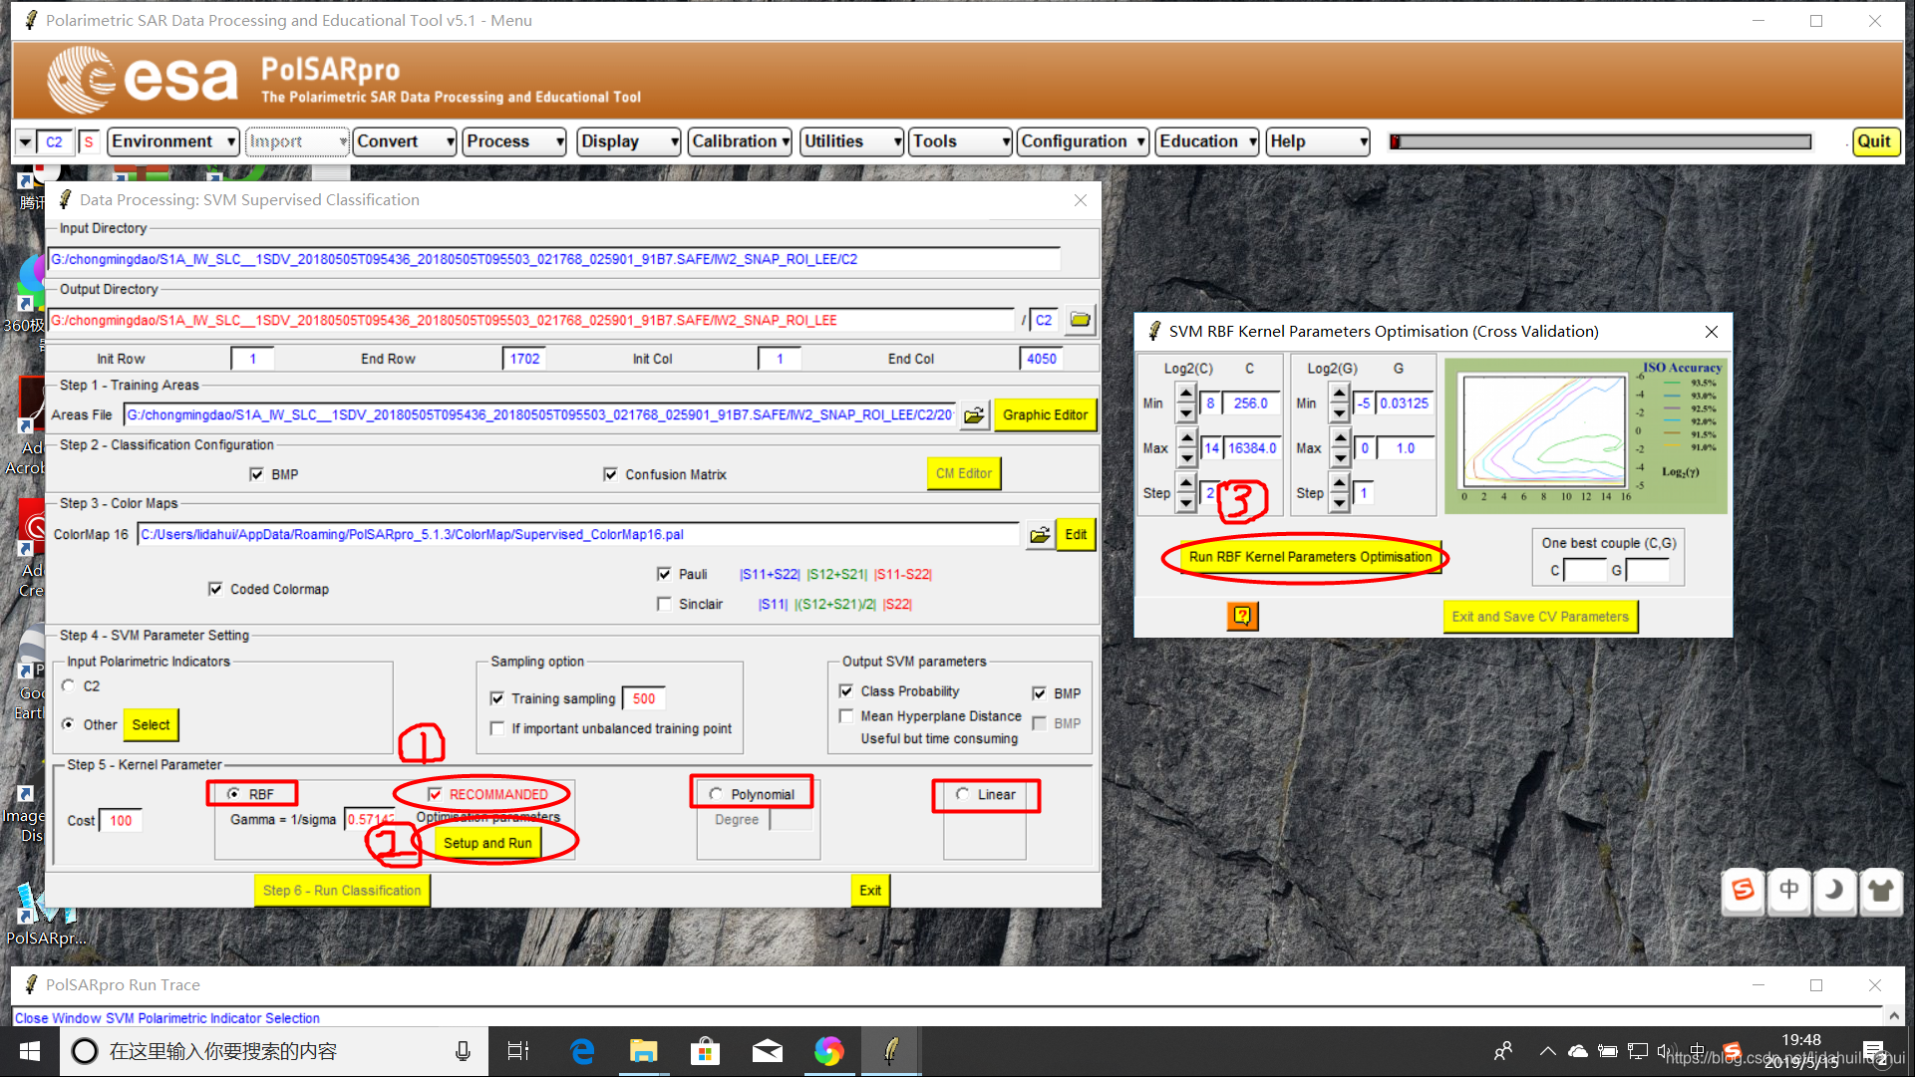Expand Configuration dropdown menu

pos(1084,141)
